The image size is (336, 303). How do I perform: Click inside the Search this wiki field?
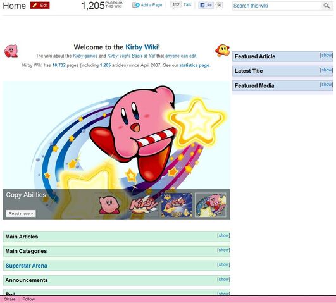click(x=277, y=6)
